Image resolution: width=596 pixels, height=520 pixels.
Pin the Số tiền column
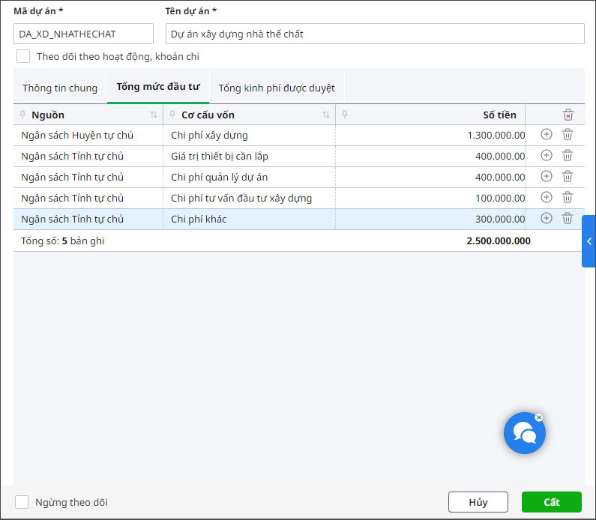point(345,115)
